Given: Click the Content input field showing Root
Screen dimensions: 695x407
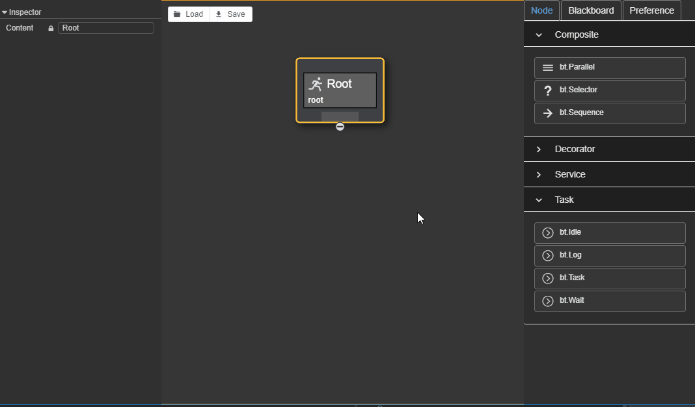Looking at the screenshot, I should point(106,28).
